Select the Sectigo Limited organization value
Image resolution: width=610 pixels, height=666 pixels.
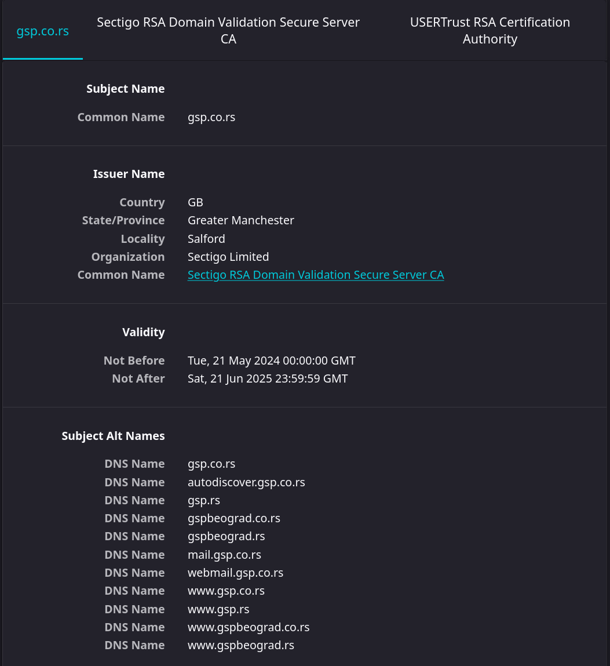pyautogui.click(x=228, y=257)
